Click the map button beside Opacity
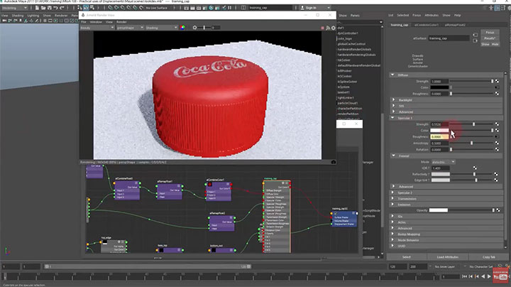 coord(498,210)
